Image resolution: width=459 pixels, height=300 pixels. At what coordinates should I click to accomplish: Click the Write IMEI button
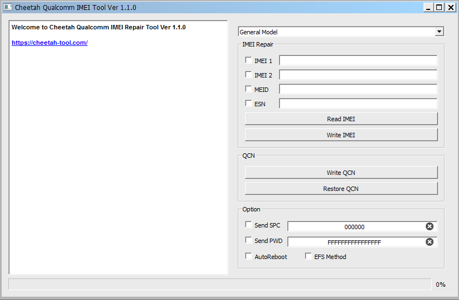[341, 135]
